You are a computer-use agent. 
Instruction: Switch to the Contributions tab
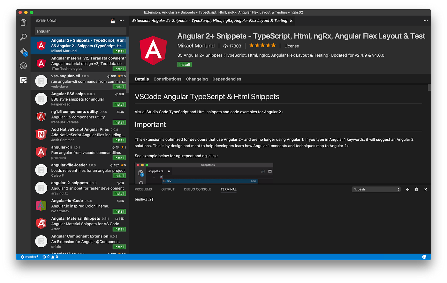(x=167, y=79)
